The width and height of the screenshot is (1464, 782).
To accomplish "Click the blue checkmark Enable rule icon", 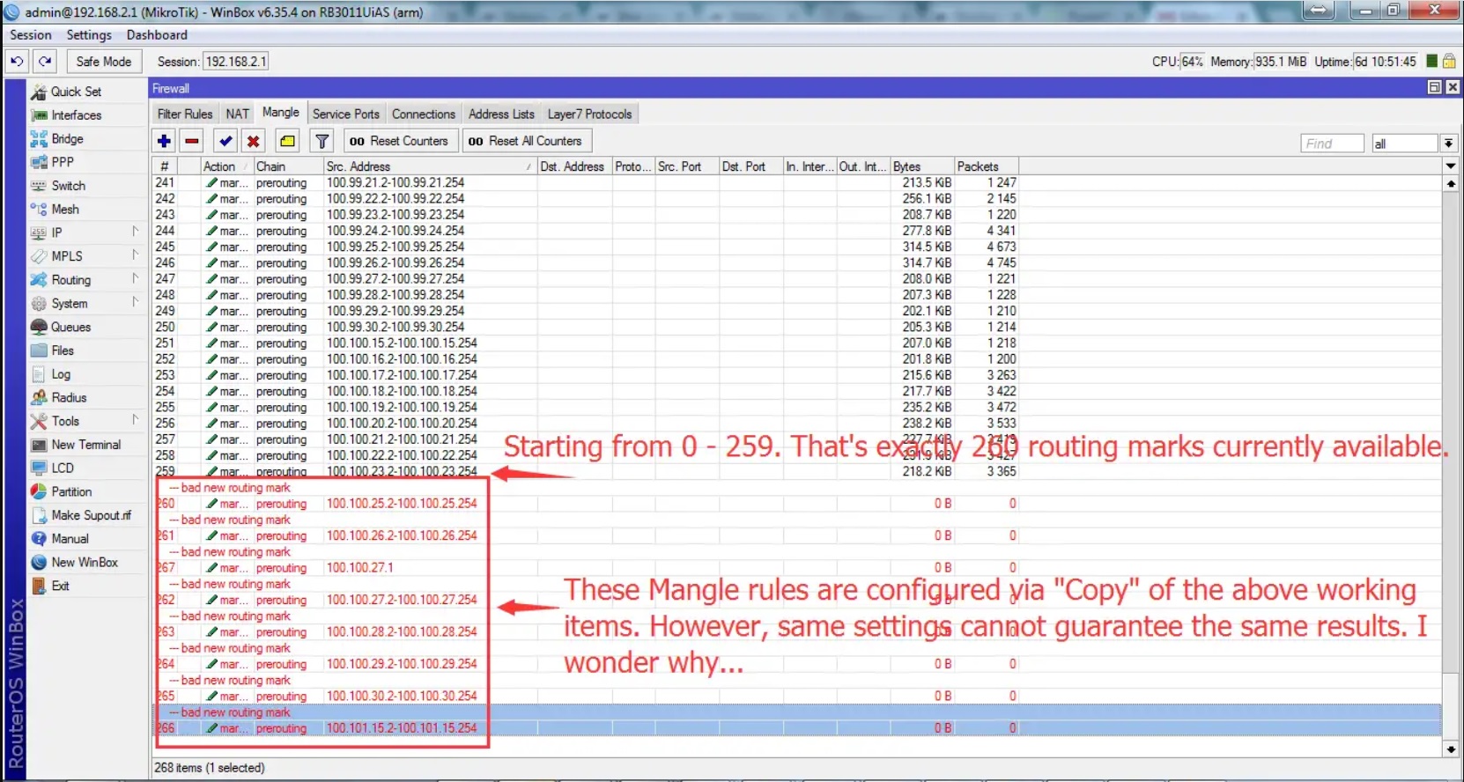I will [226, 141].
